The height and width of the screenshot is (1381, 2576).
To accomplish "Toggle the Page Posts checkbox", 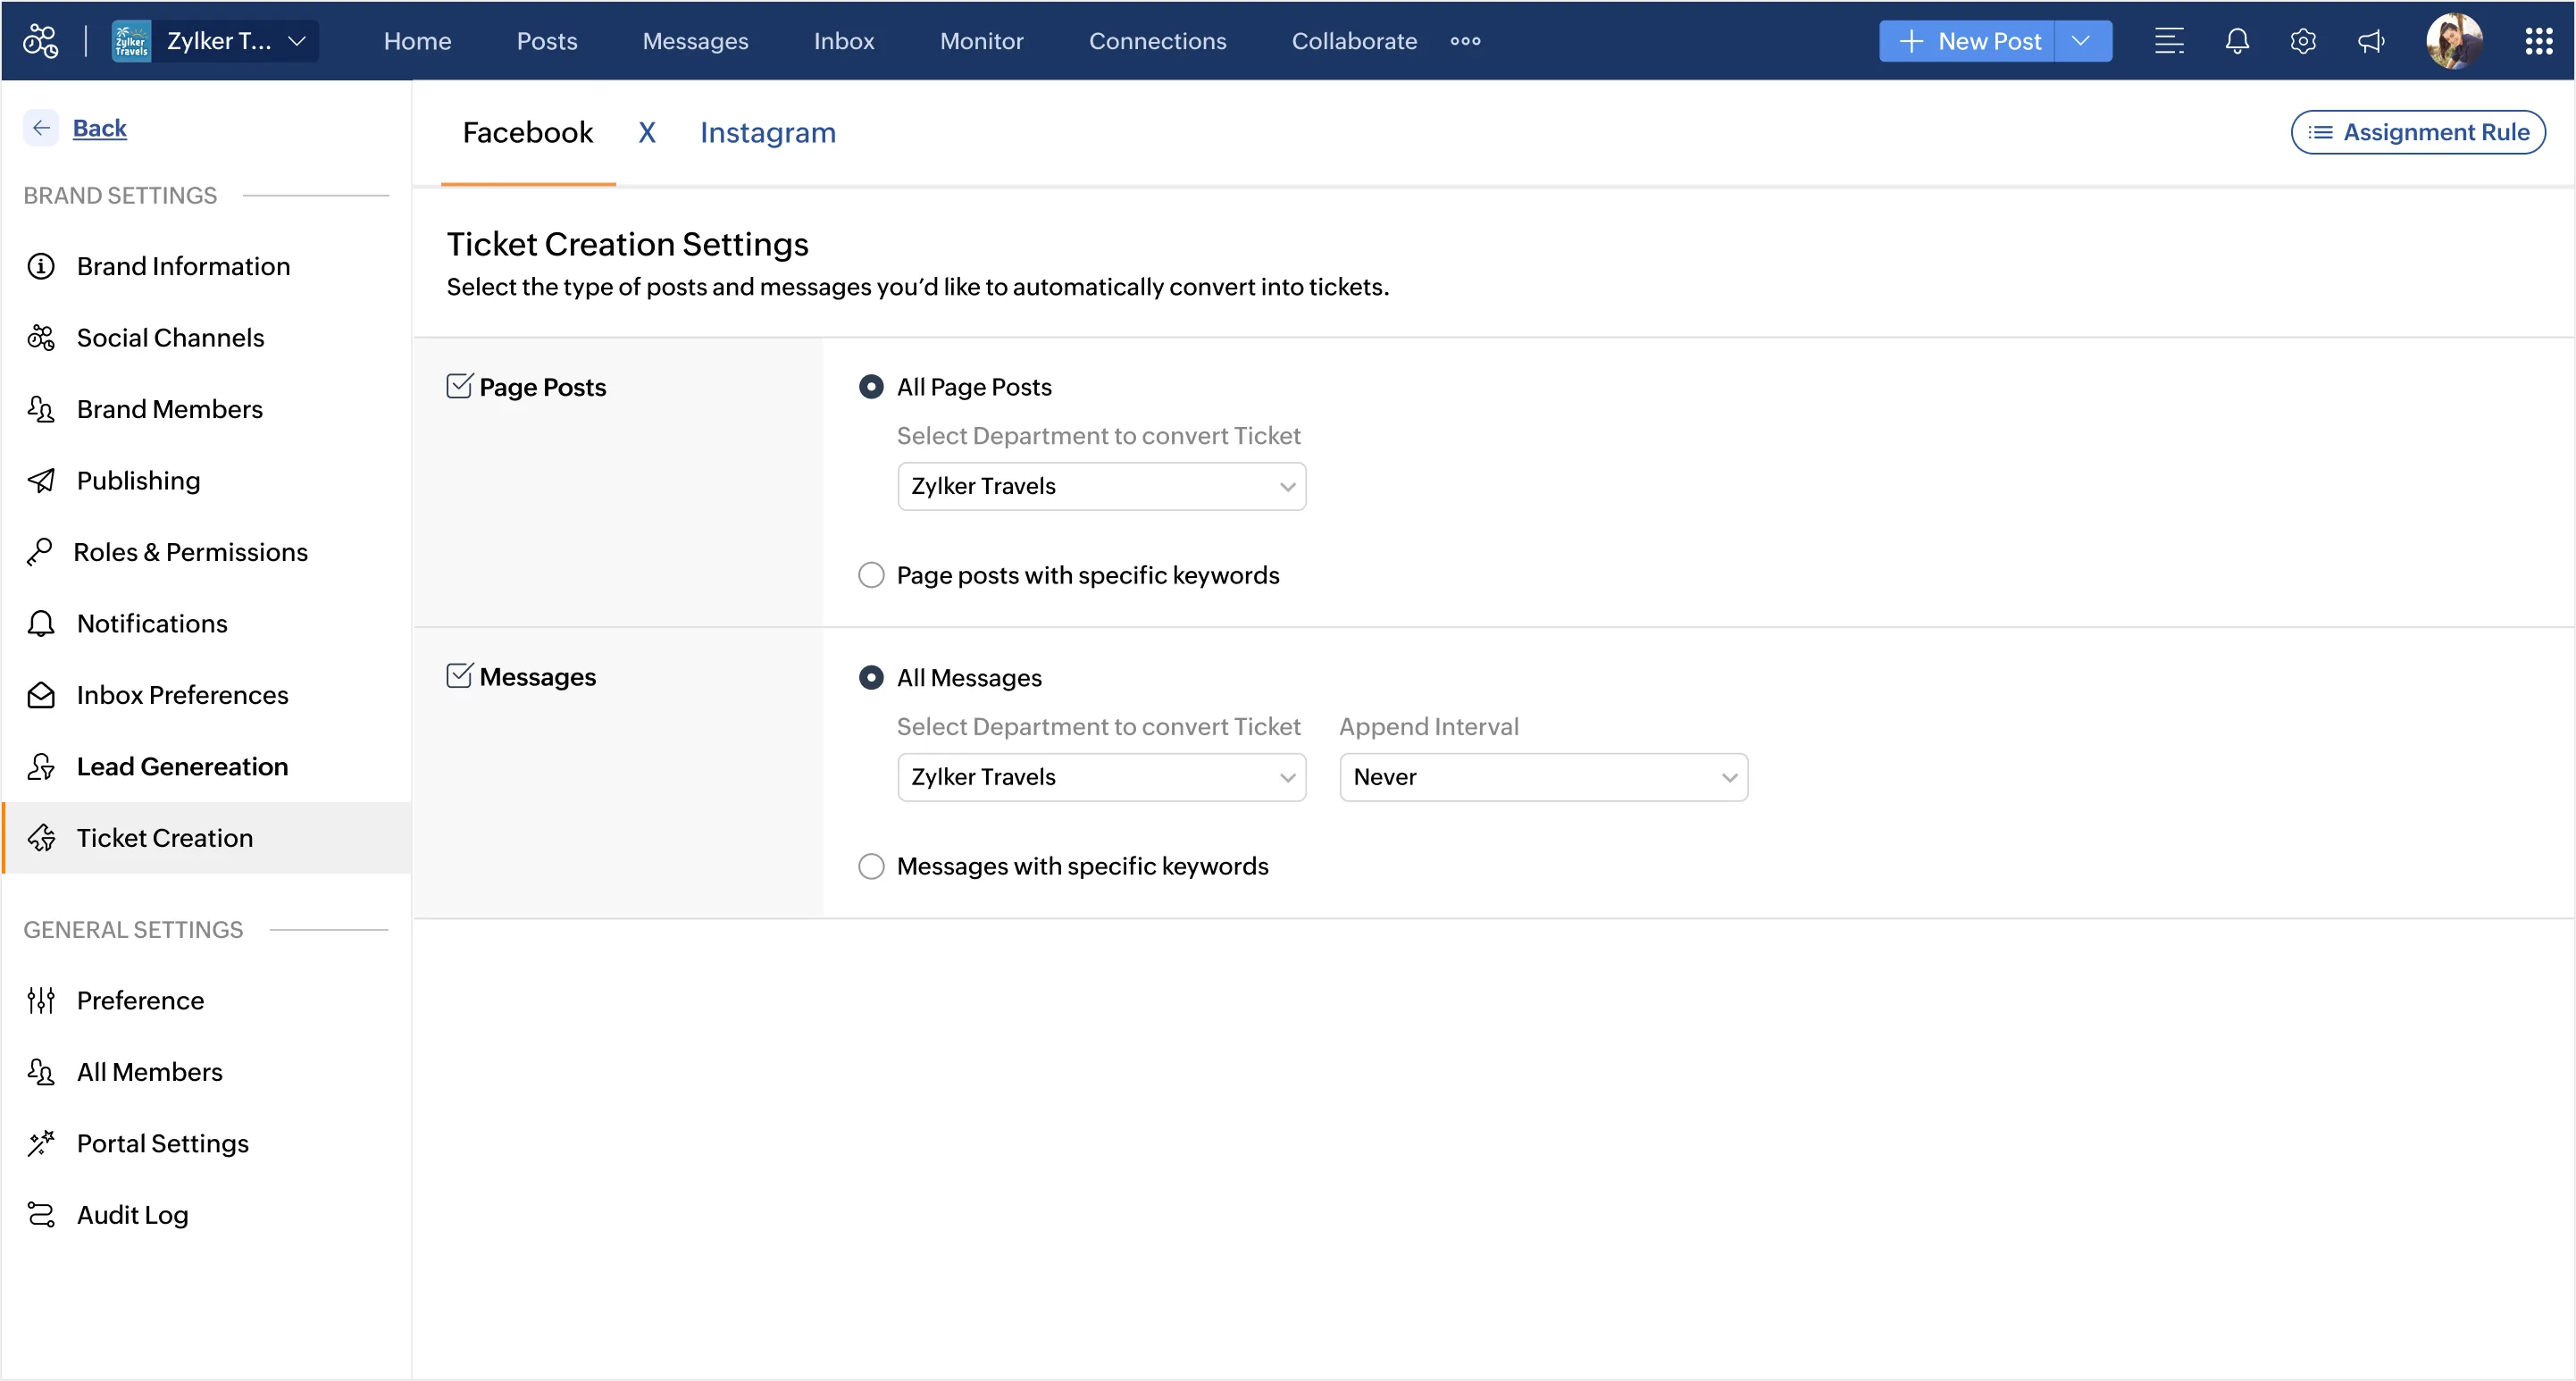I will (459, 386).
